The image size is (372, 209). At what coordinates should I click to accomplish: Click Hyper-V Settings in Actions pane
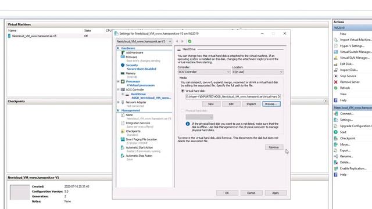pos(352,46)
